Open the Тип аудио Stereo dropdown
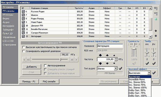Screen dimensions: 161x97 (116, 68)
